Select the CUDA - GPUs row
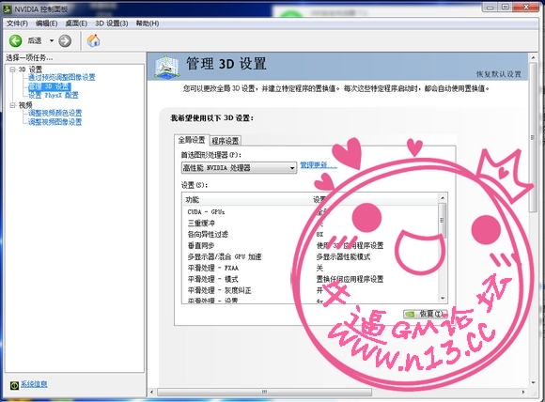The width and height of the screenshot is (545, 402). [x=311, y=212]
